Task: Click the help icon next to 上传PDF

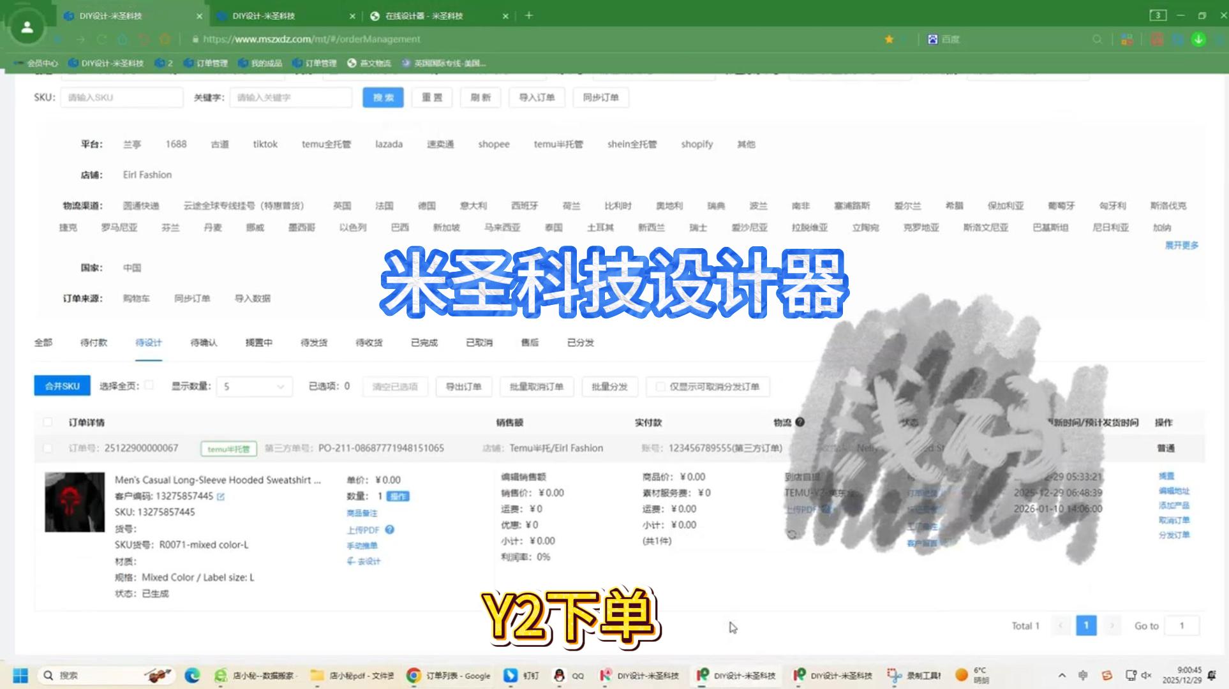Action: 390,530
